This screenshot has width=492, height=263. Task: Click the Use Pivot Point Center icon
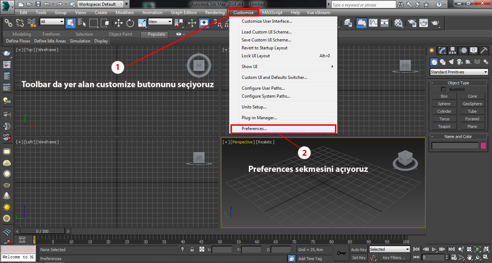(179, 23)
